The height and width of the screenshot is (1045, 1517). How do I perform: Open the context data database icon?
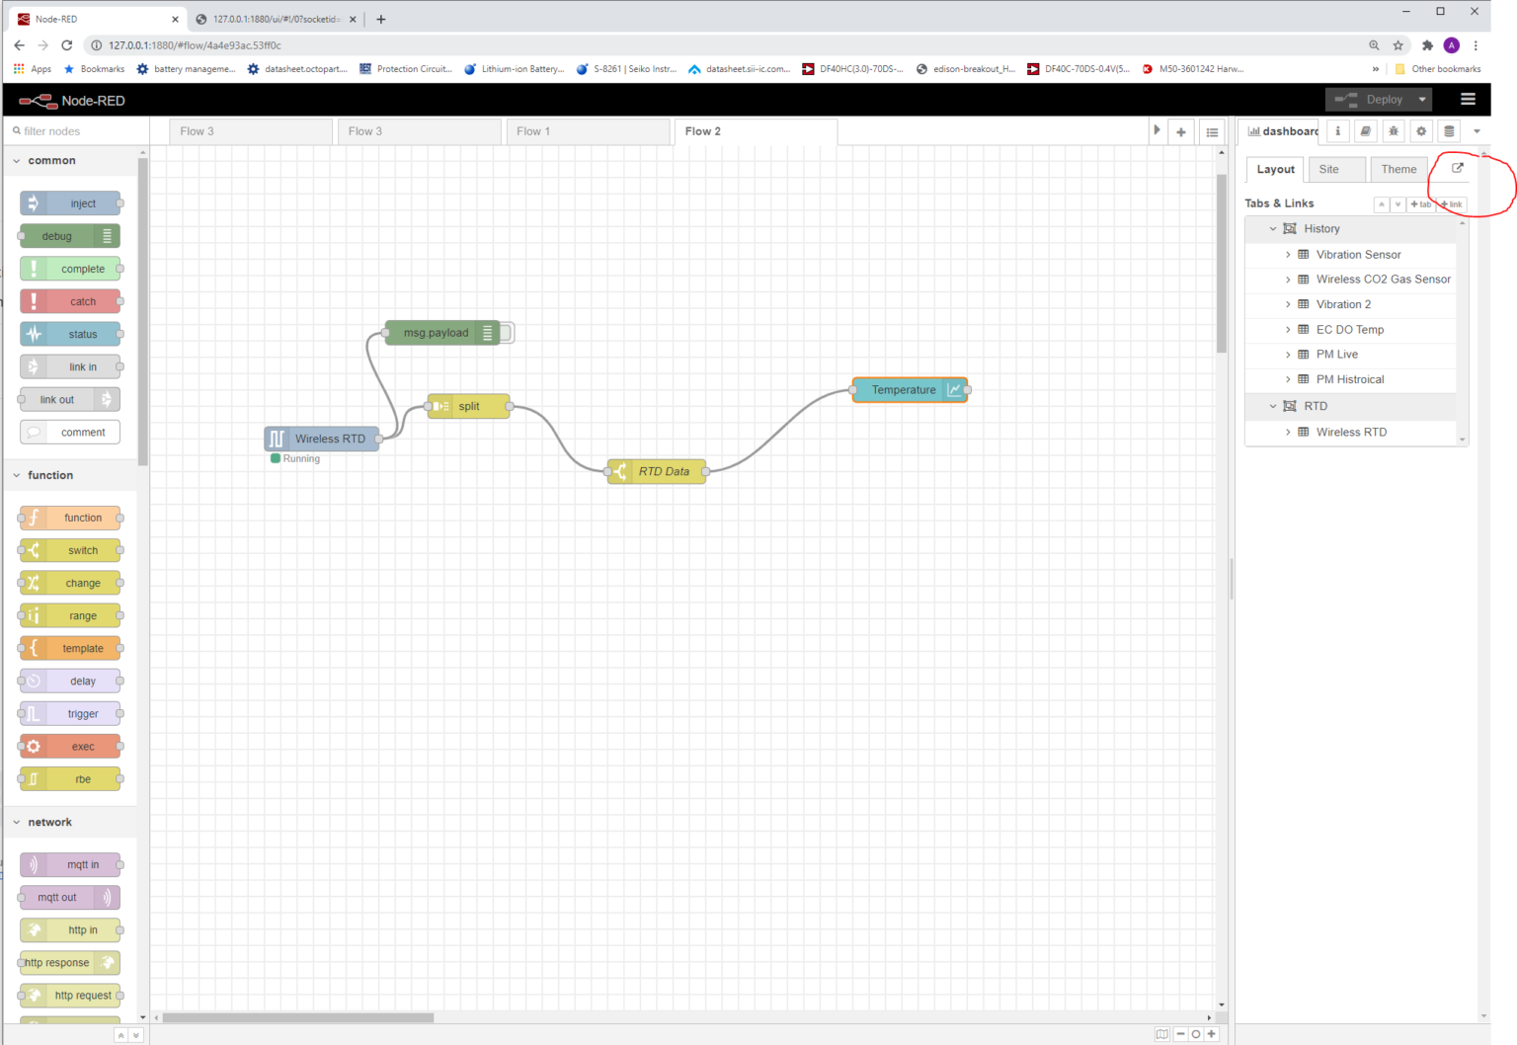coord(1449,130)
